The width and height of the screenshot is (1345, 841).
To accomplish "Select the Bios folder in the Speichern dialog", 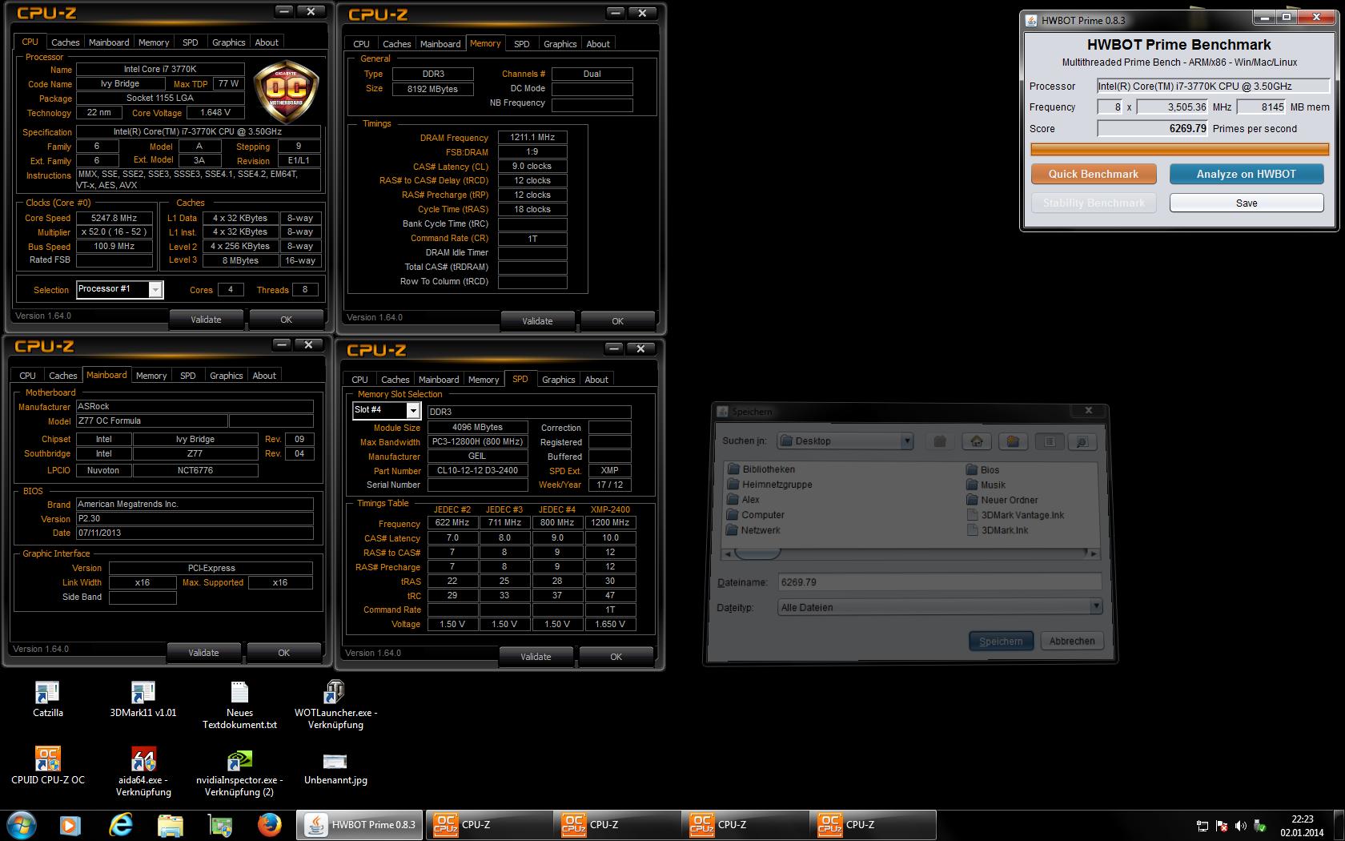I will point(982,470).
